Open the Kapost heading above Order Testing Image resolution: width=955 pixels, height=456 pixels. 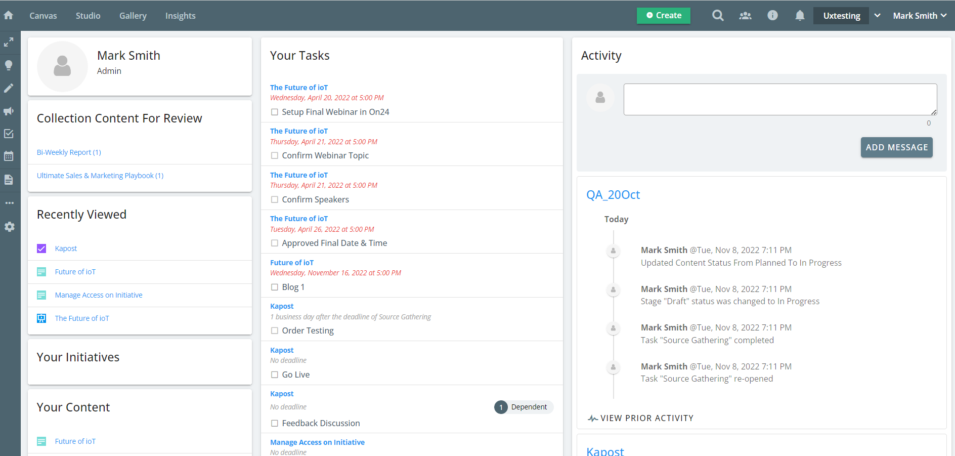[x=282, y=306]
